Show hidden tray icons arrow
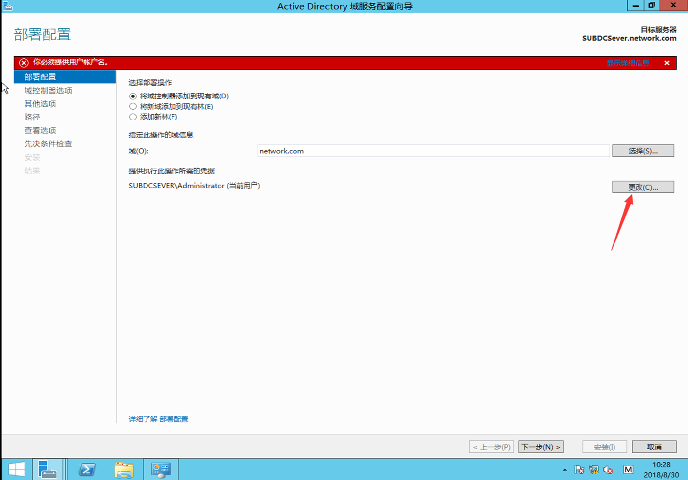Screen dimensions: 688x480 (565, 470)
